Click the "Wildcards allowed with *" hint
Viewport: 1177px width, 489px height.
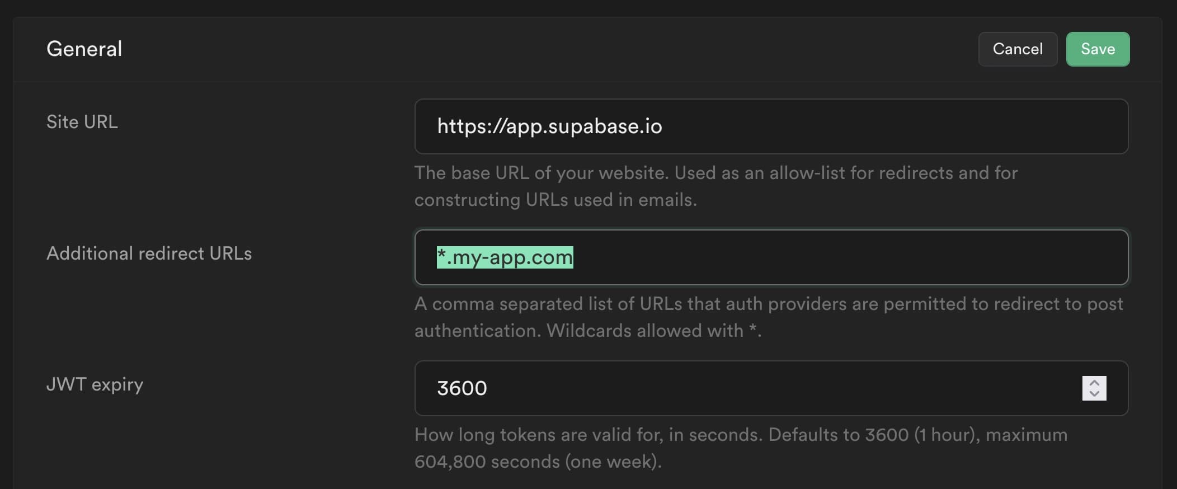coord(653,331)
